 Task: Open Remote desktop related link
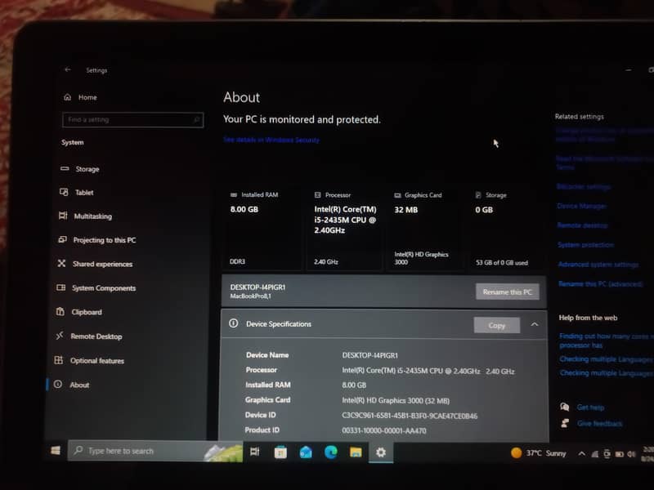[x=582, y=225]
